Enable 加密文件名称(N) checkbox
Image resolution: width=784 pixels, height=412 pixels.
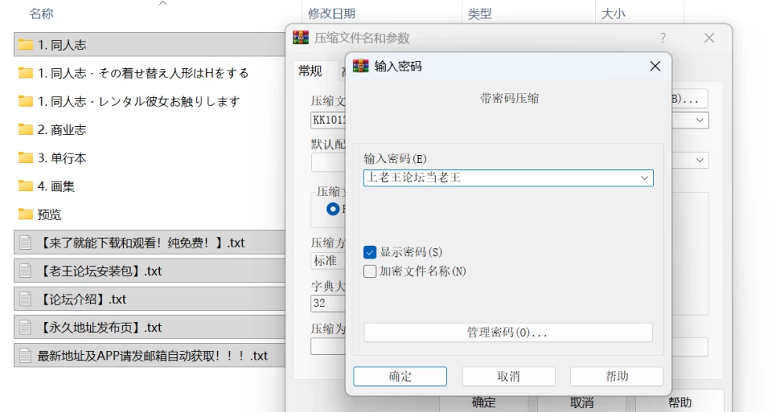pos(369,271)
